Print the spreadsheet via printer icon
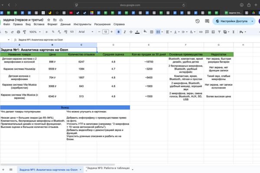The height and width of the screenshot is (173, 260). pos(18,32)
